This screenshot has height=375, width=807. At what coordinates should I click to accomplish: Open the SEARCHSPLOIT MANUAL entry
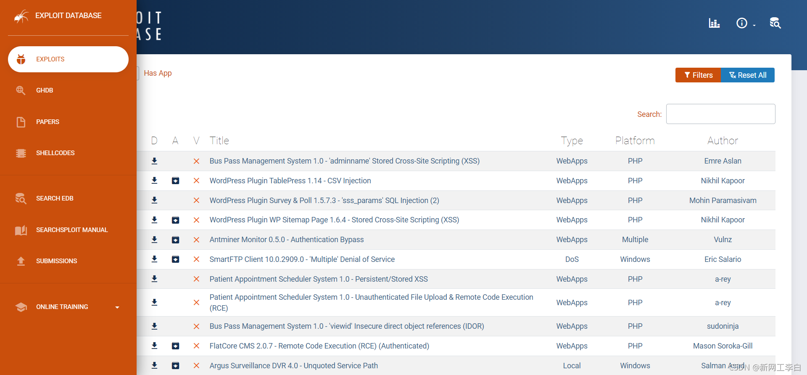pyautogui.click(x=72, y=230)
